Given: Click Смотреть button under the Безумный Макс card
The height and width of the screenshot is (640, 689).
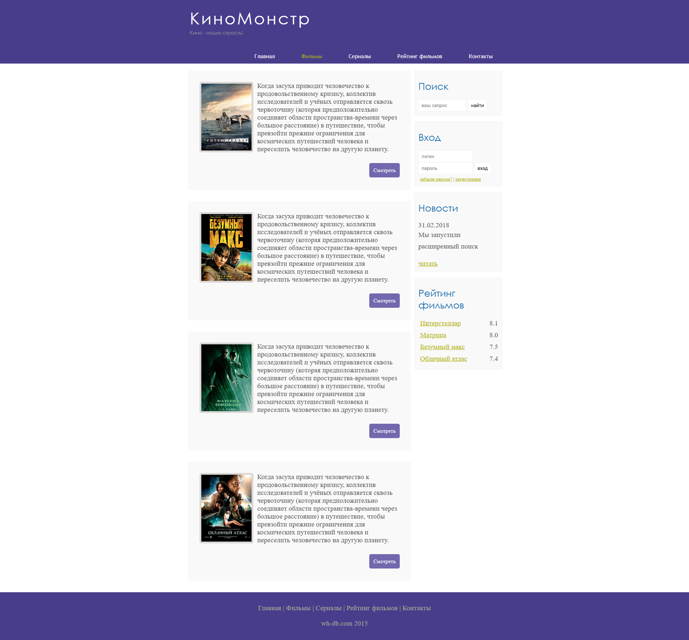Looking at the screenshot, I should [384, 301].
